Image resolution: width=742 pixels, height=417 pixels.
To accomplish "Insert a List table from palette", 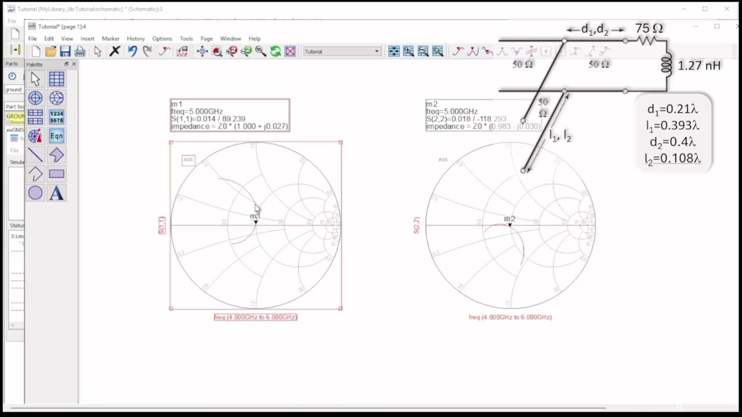I will click(35, 117).
